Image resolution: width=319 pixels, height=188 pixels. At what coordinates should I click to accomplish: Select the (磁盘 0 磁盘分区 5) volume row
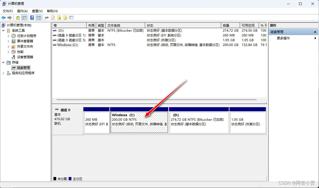pyautogui.click(x=159, y=40)
